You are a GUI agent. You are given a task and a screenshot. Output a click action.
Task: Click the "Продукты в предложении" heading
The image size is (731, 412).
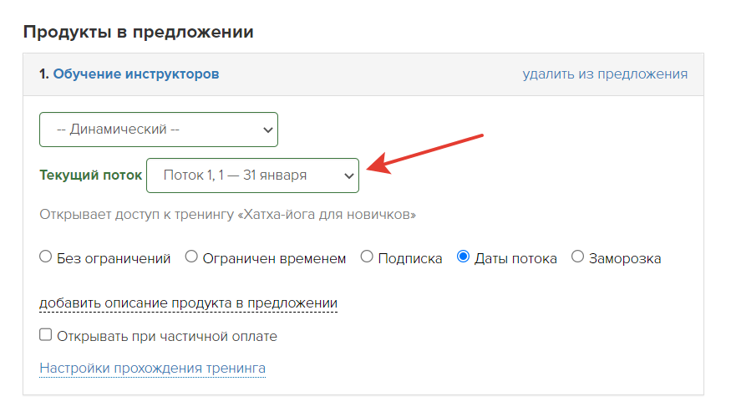click(x=139, y=33)
